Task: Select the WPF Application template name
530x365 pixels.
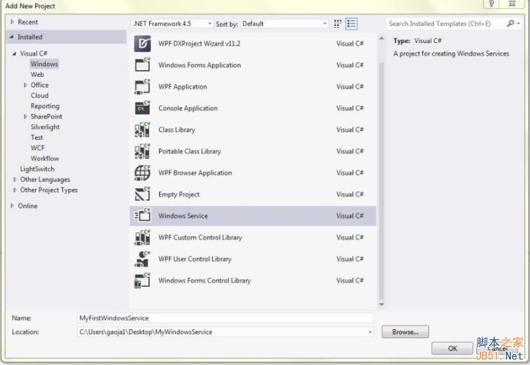Action: (183, 87)
